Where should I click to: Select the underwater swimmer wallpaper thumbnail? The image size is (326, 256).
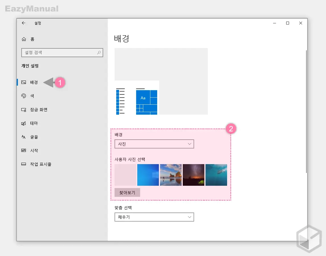click(216, 175)
